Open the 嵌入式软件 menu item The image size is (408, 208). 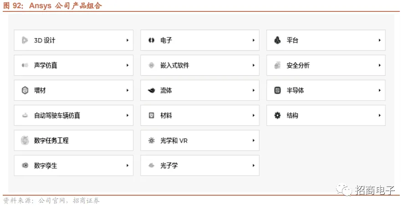pos(175,66)
